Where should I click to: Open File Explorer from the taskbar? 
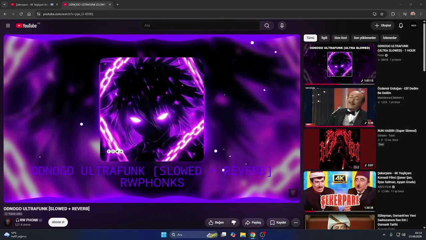243,235
